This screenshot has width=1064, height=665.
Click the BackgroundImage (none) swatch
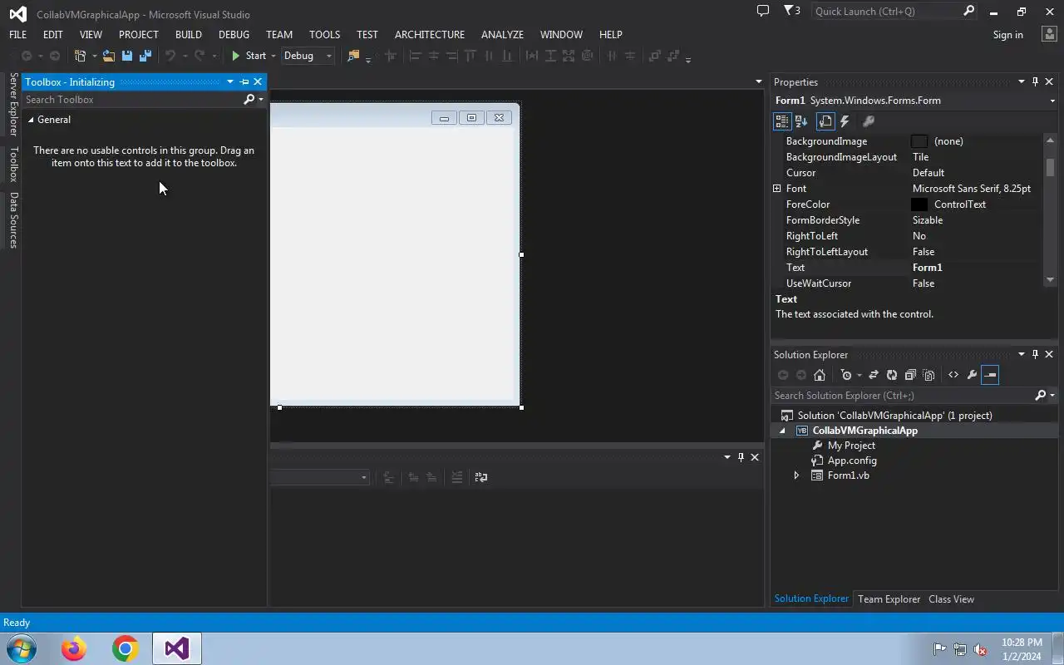[919, 141]
